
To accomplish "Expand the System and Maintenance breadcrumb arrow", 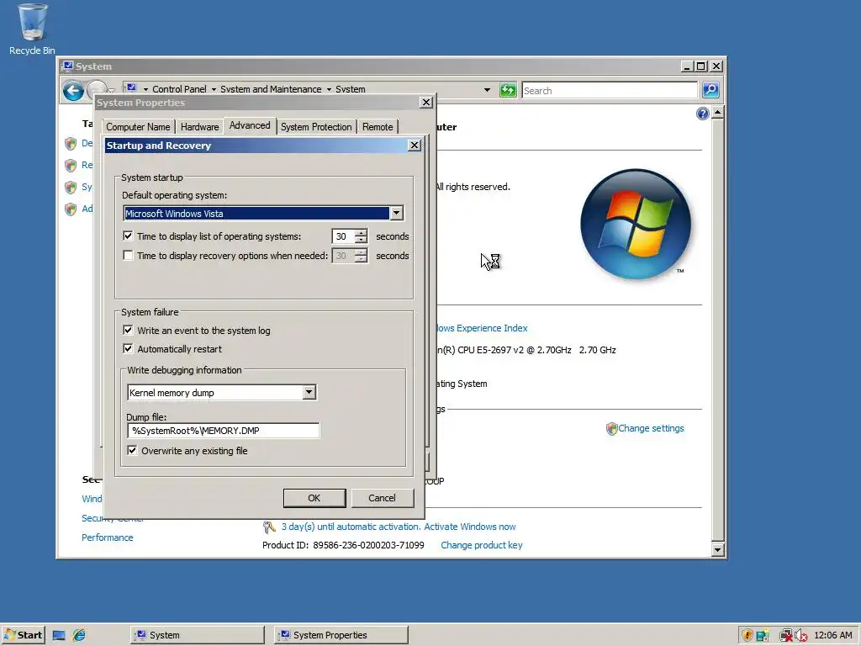I will [x=329, y=89].
